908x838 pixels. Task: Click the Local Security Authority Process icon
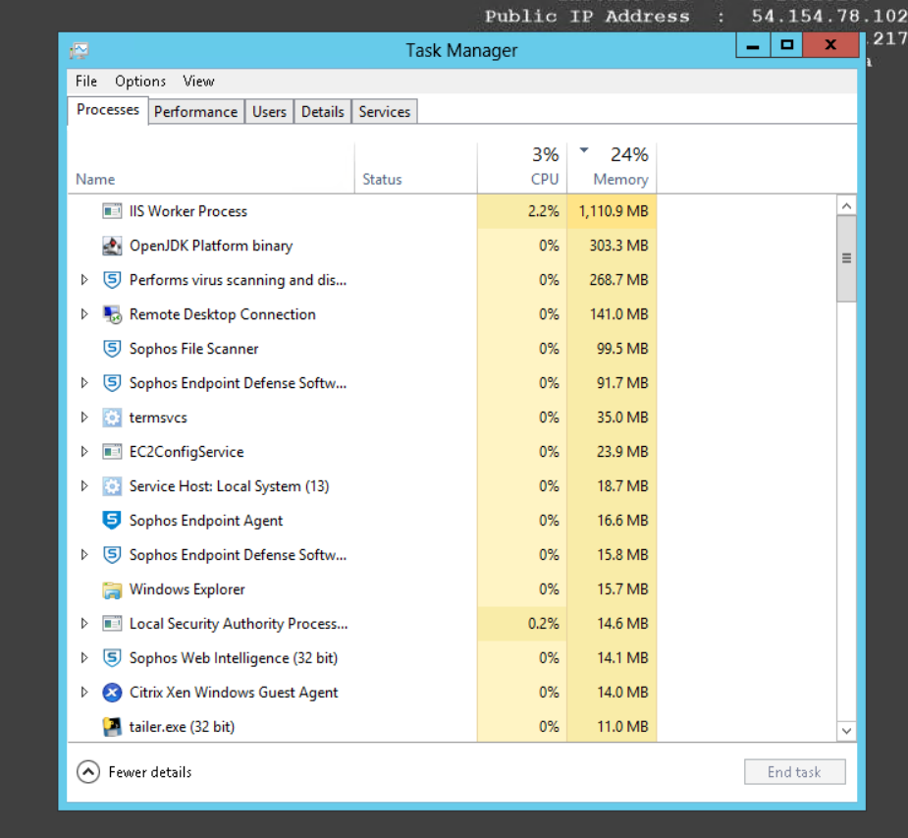[112, 624]
